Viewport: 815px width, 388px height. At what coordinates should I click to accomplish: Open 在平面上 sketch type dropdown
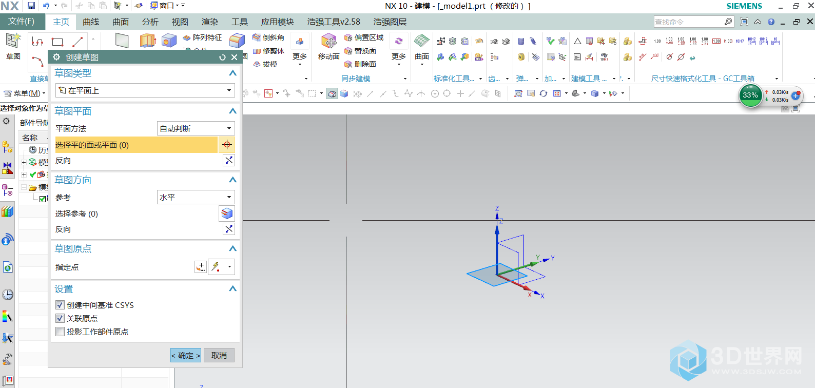pyautogui.click(x=145, y=90)
